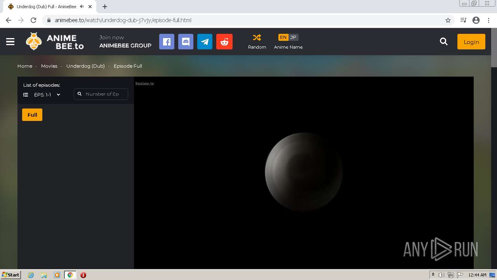The image size is (497, 280).
Task: Open a new browser tab
Action: [x=105, y=7]
